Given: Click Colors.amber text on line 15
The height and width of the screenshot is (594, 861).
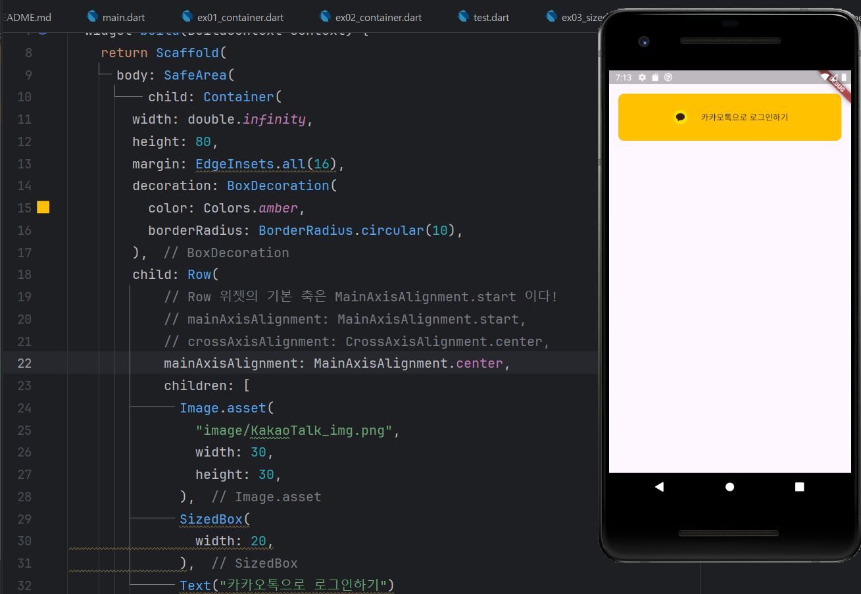Looking at the screenshot, I should click(251, 208).
